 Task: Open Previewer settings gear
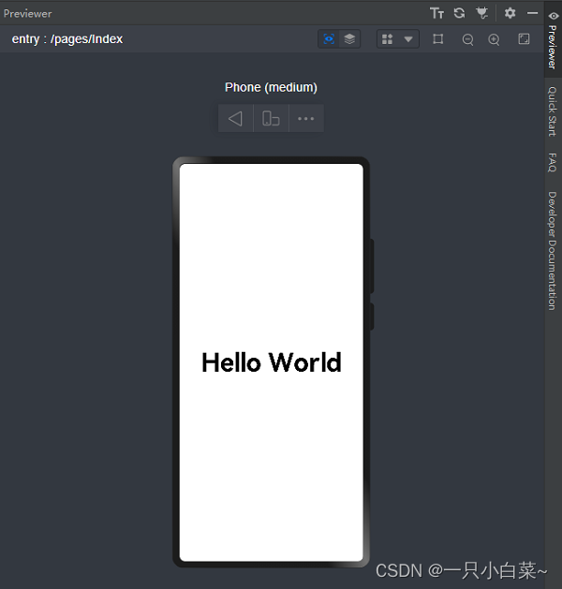510,13
